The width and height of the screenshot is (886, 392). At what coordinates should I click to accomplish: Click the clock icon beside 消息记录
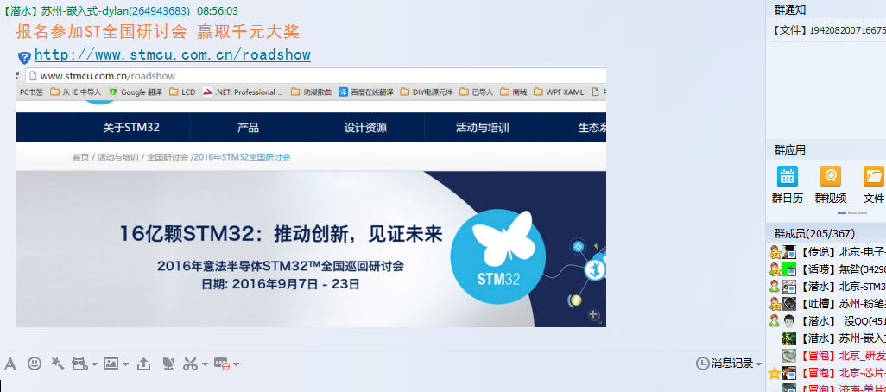pos(702,364)
